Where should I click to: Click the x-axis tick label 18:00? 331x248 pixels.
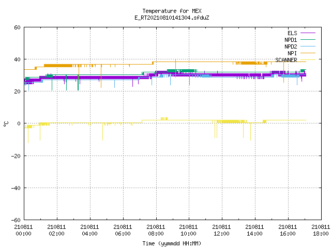321,234
